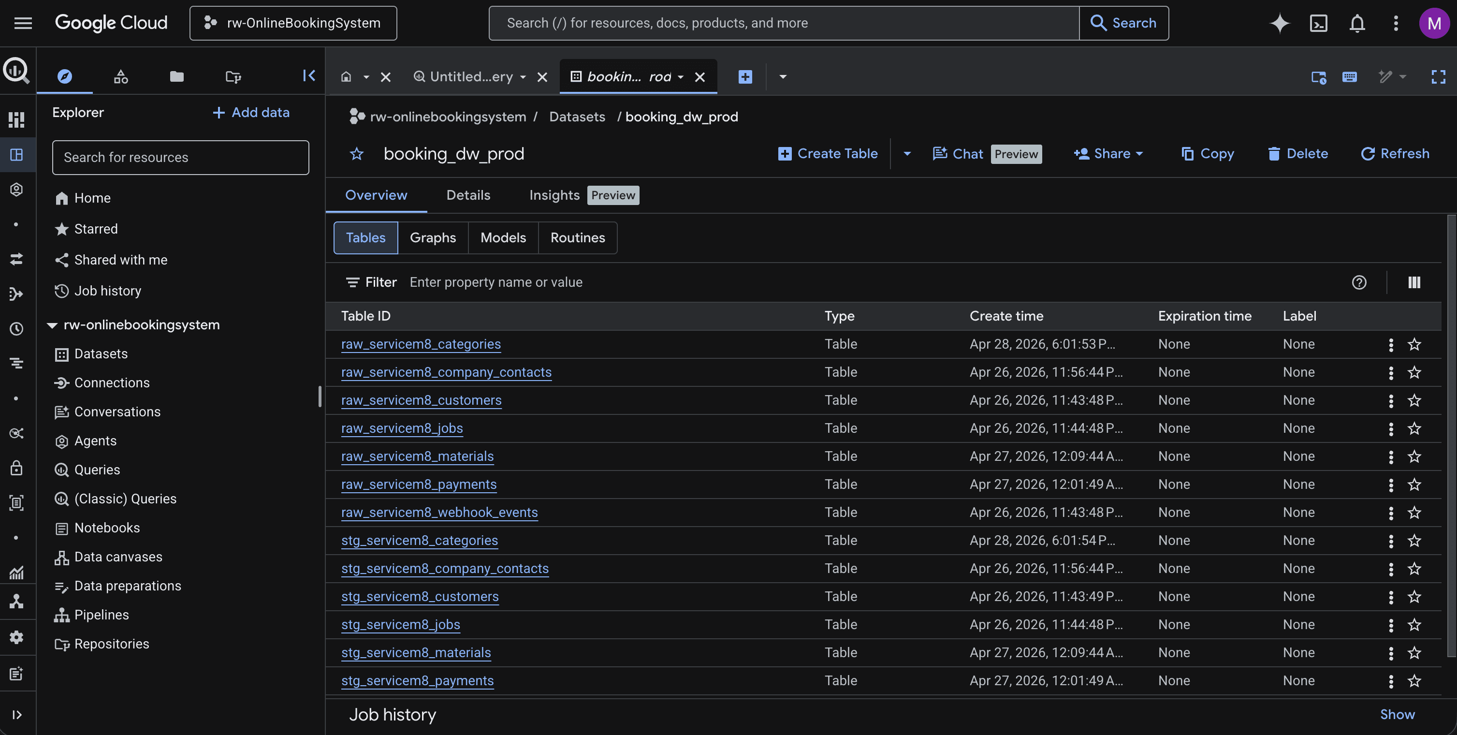The width and height of the screenshot is (1457, 735).
Task: Open the repository icon tab in Explorer pane
Action: pyautogui.click(x=233, y=76)
